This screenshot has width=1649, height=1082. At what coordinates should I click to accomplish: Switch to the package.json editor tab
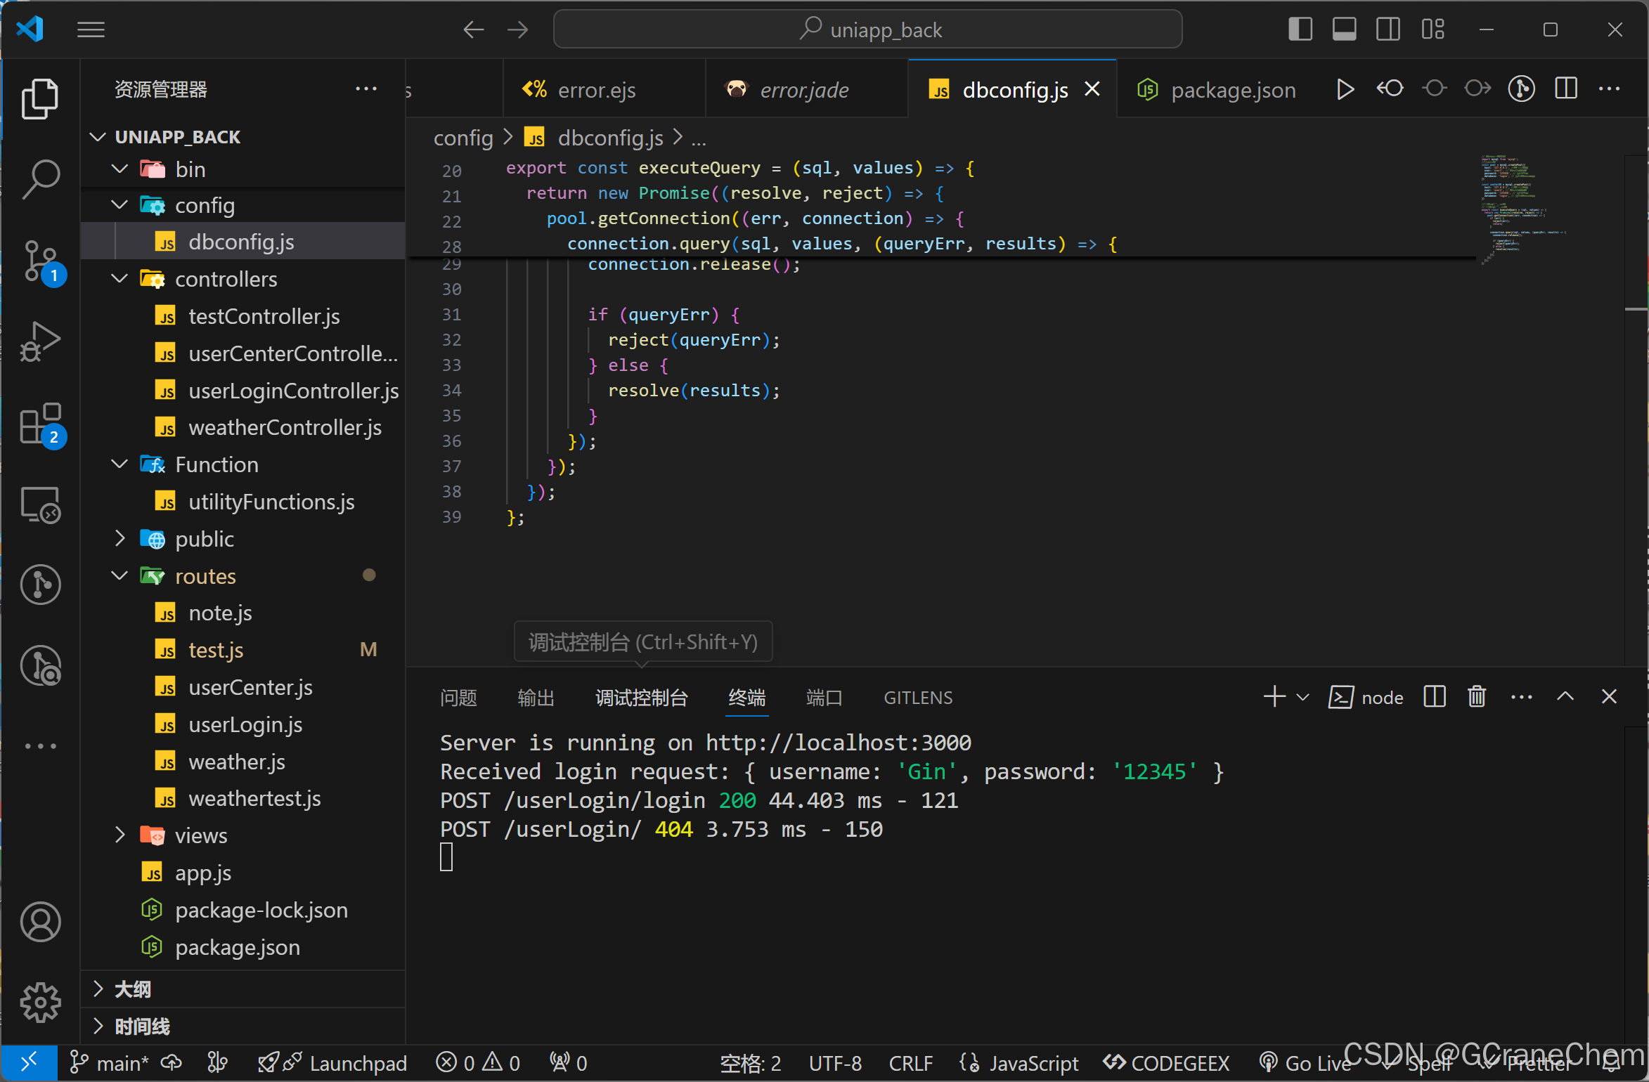1232,90
